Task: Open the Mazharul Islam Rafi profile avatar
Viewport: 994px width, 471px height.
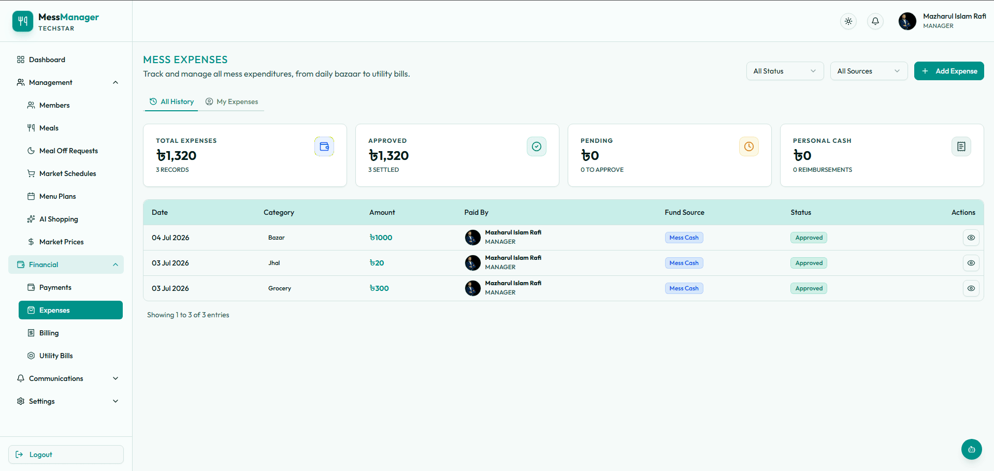Action: [907, 21]
